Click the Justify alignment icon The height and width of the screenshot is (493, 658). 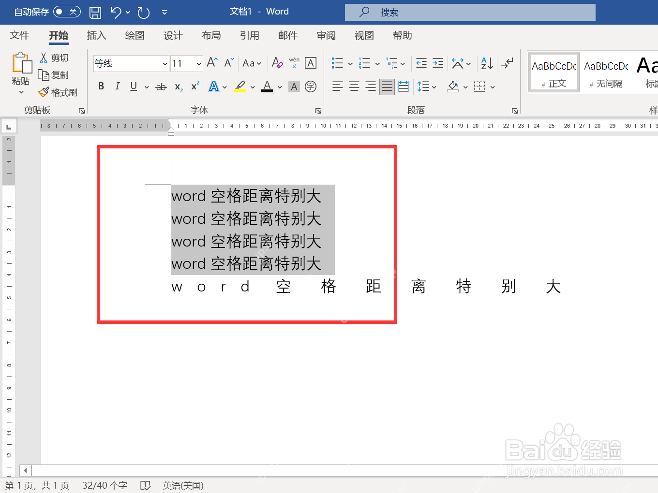pos(387,87)
